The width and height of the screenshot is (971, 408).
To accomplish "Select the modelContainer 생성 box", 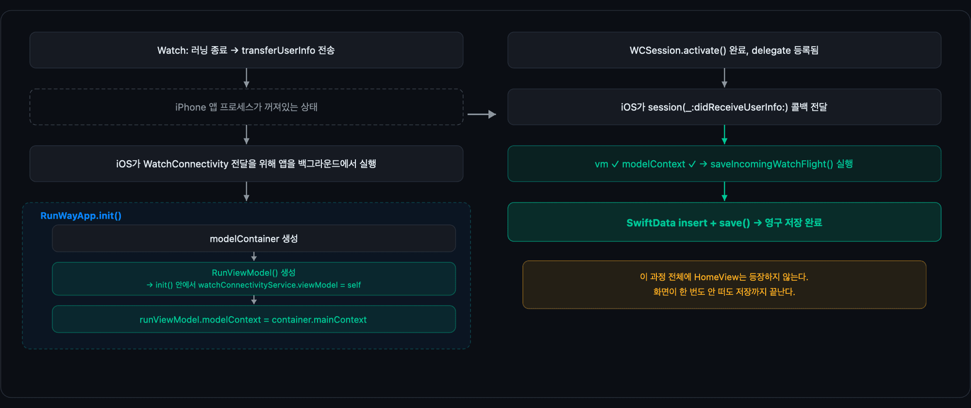I will 253,238.
